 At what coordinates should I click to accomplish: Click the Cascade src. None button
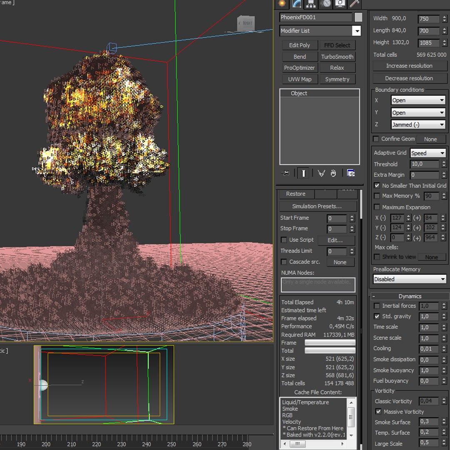[340, 262]
